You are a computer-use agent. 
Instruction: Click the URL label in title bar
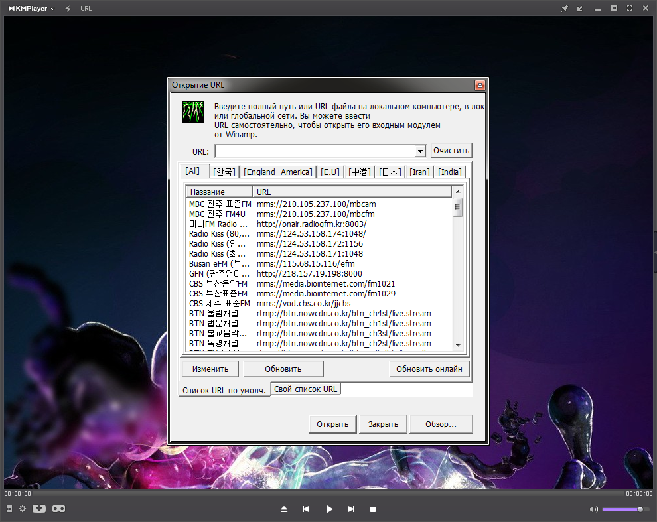86,9
